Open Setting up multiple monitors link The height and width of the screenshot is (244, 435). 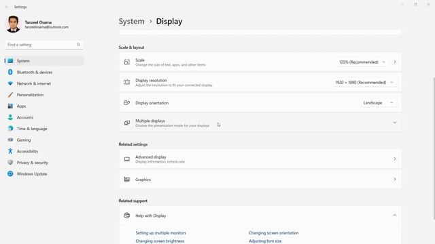tap(160, 233)
